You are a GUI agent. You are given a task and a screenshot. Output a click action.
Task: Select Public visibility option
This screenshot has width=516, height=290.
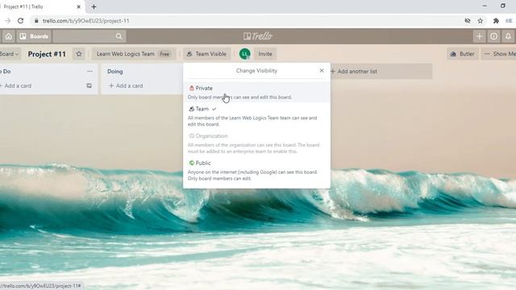point(256,170)
